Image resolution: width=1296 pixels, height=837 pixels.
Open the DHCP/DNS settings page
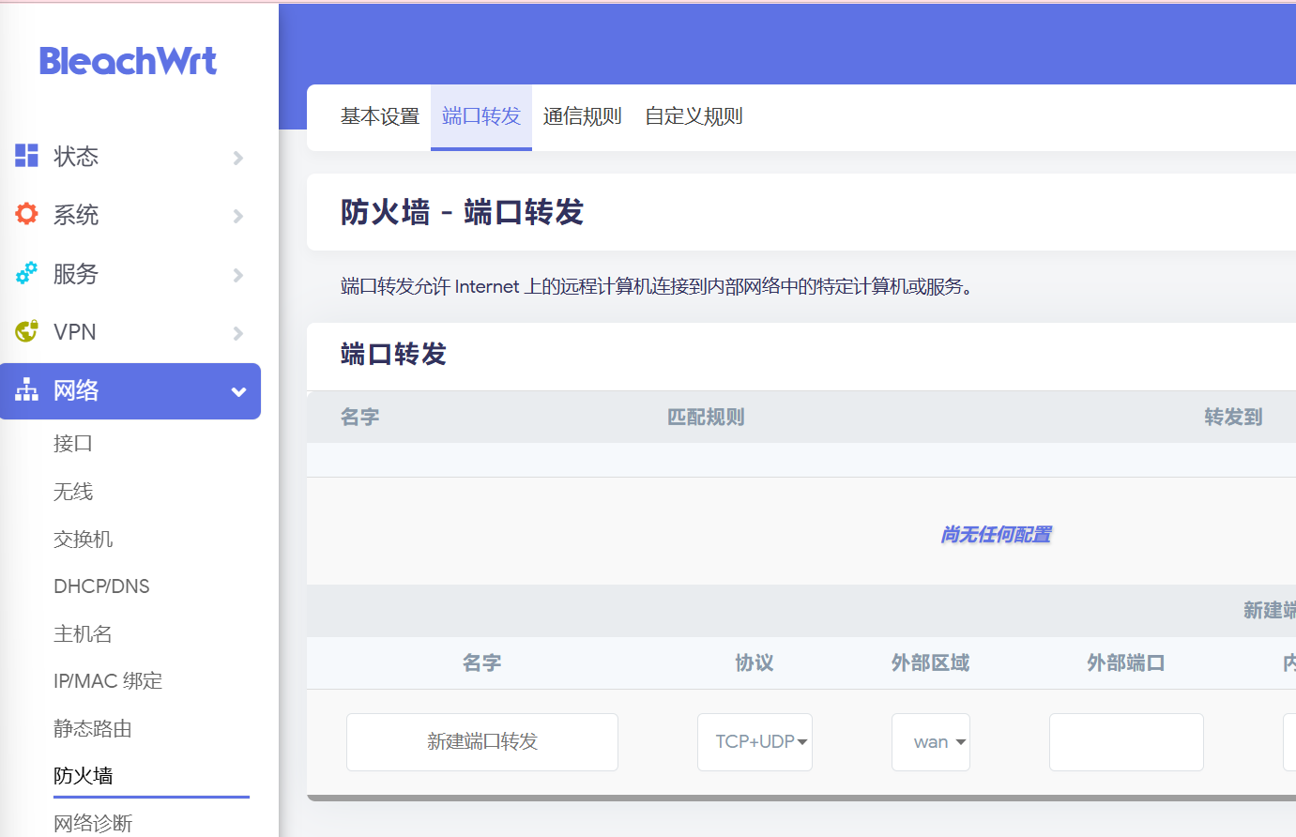pos(101,586)
